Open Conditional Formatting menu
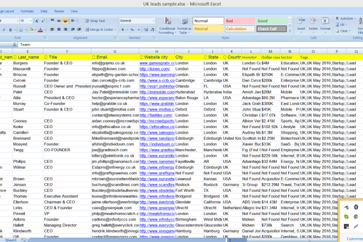The height and width of the screenshot is (242, 363). pos(167,26)
